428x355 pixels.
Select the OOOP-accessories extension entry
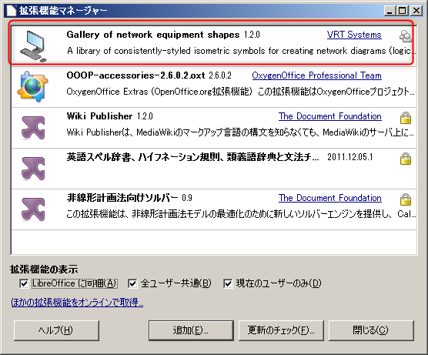pyautogui.click(x=214, y=87)
